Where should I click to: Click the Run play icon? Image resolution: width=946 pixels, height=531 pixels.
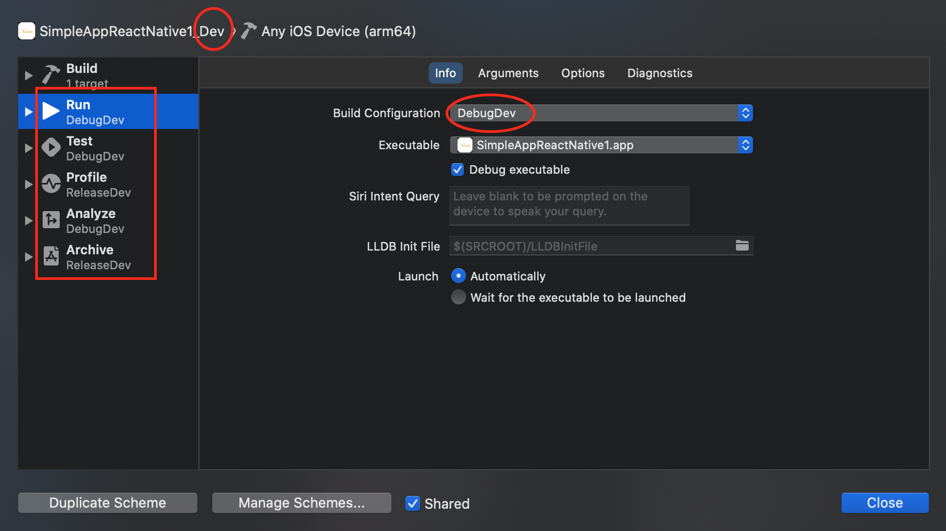coord(51,111)
